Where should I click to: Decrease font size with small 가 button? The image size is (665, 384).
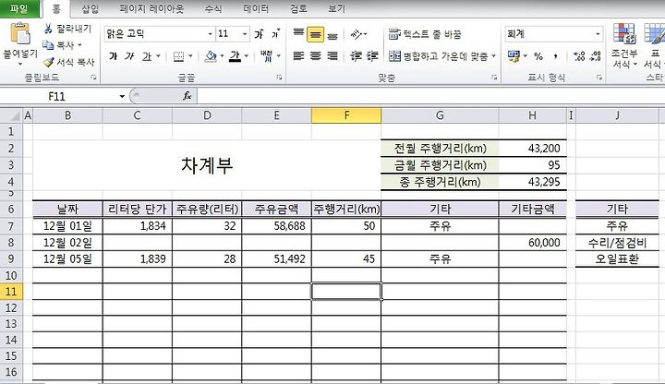point(275,34)
